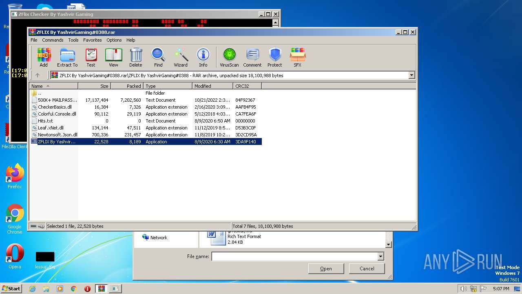
Task: Click the clock showing 5:07 PM
Action: (x=501, y=289)
